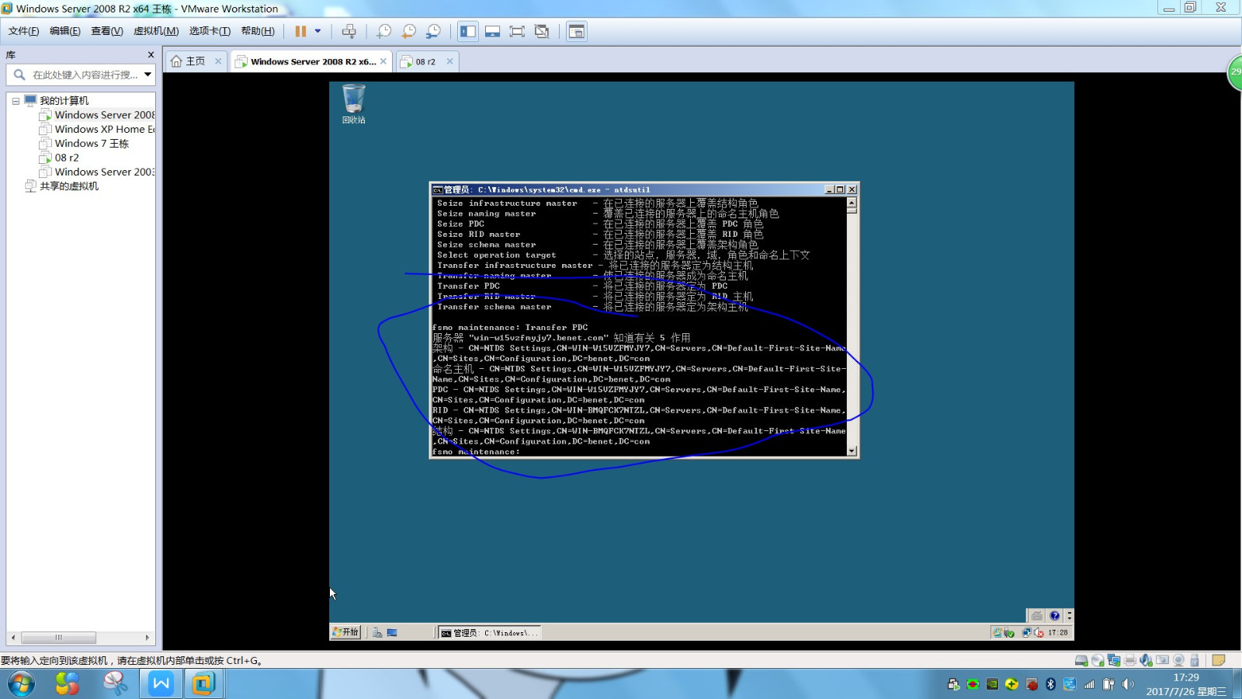Click the guest clock 17:28

[x=1058, y=633]
